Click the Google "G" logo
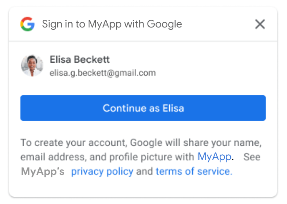The height and width of the screenshot is (204, 287). [27, 24]
